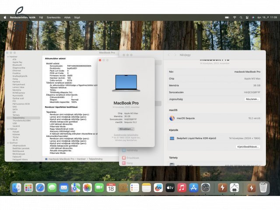Go back in System Settings navigation

coord(169,55)
